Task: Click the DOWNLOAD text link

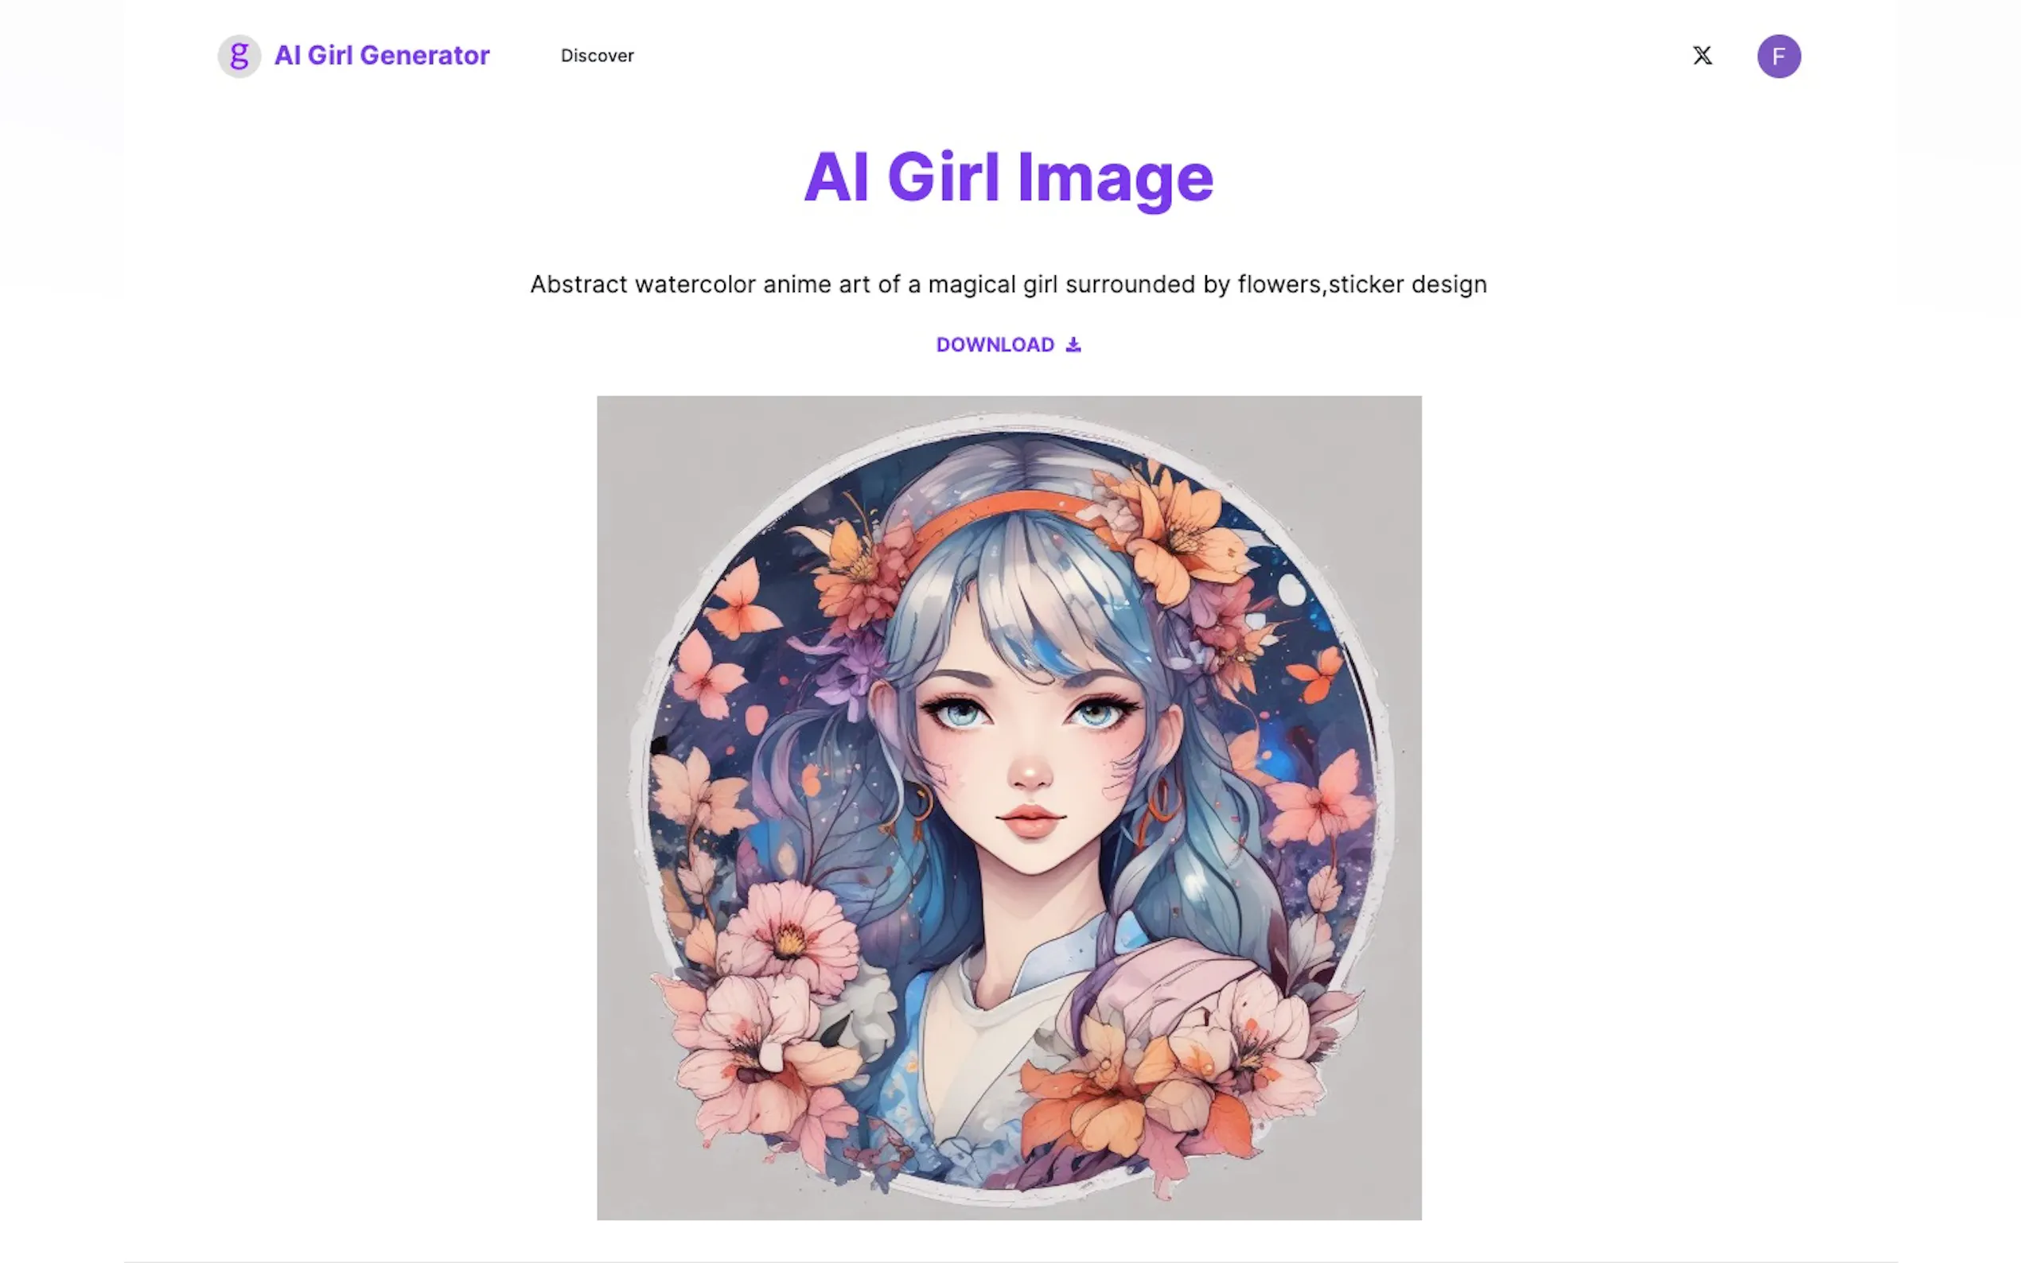Action: pyautogui.click(x=995, y=345)
